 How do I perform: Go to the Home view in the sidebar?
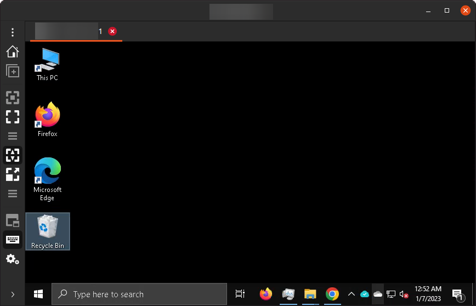point(13,52)
